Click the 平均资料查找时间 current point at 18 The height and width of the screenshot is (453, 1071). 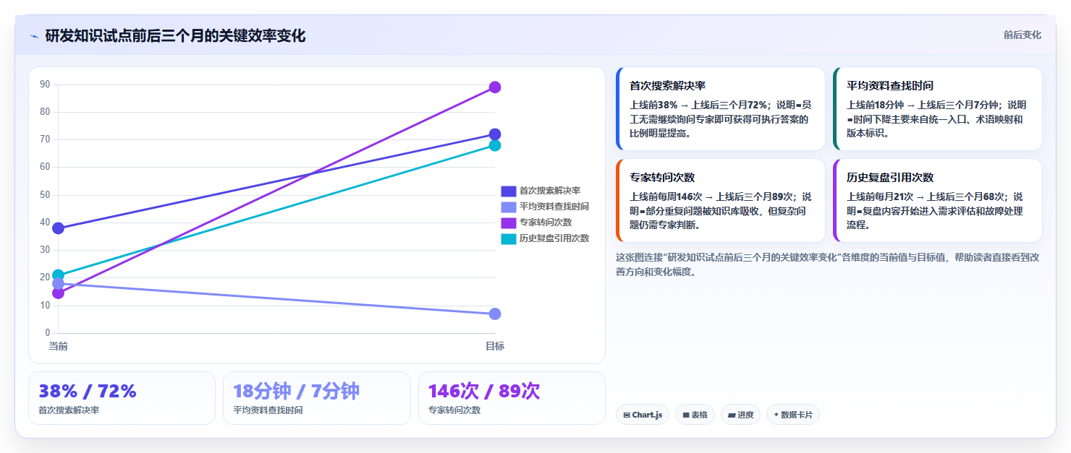point(58,284)
